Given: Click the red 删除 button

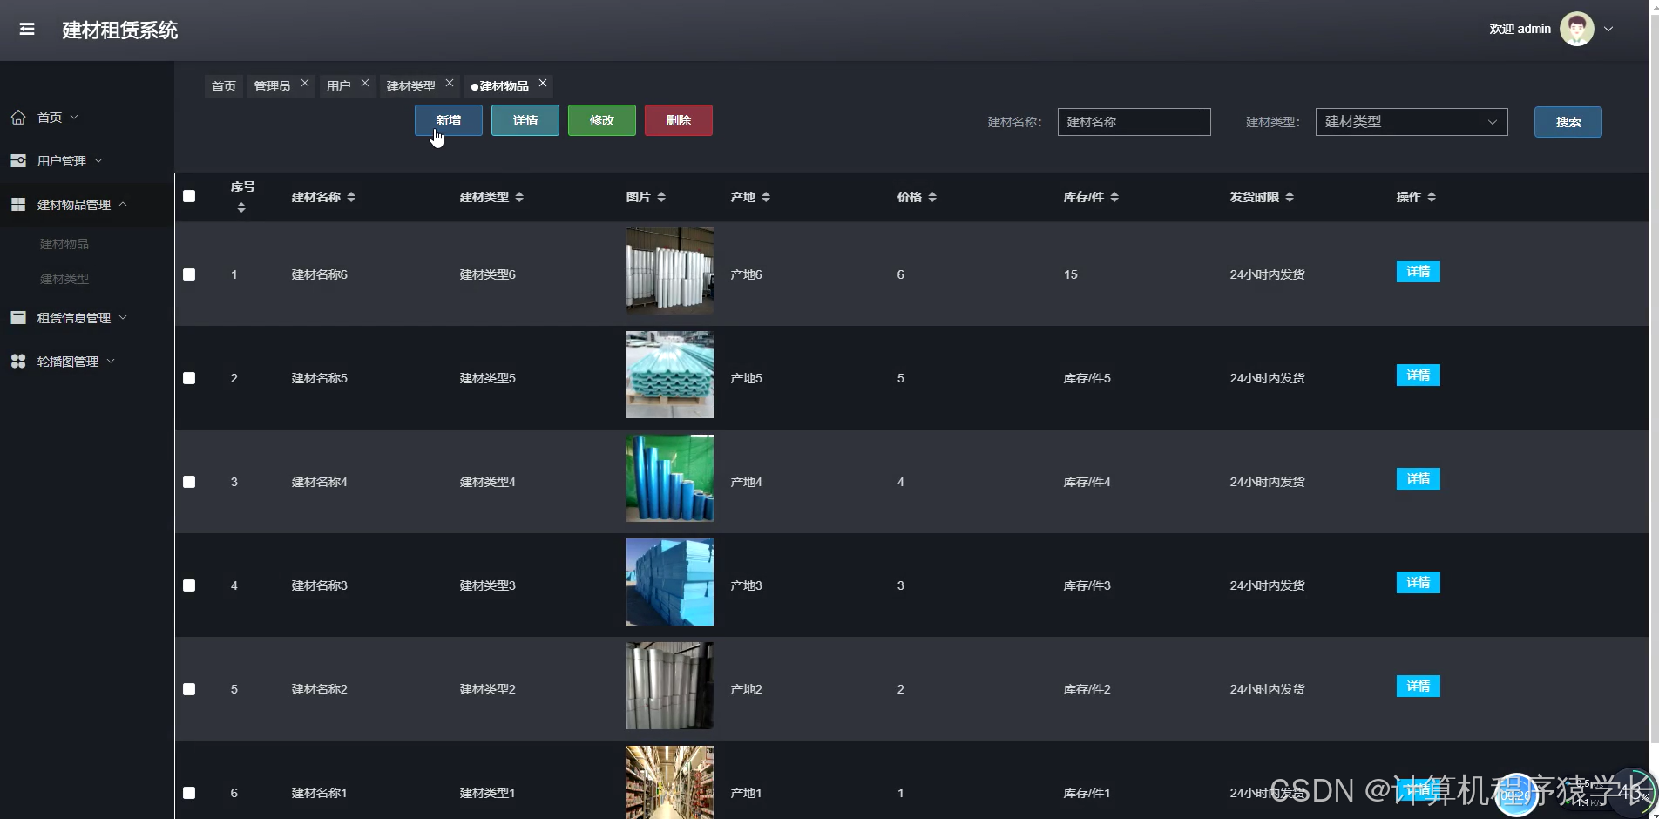Looking at the screenshot, I should tap(679, 120).
